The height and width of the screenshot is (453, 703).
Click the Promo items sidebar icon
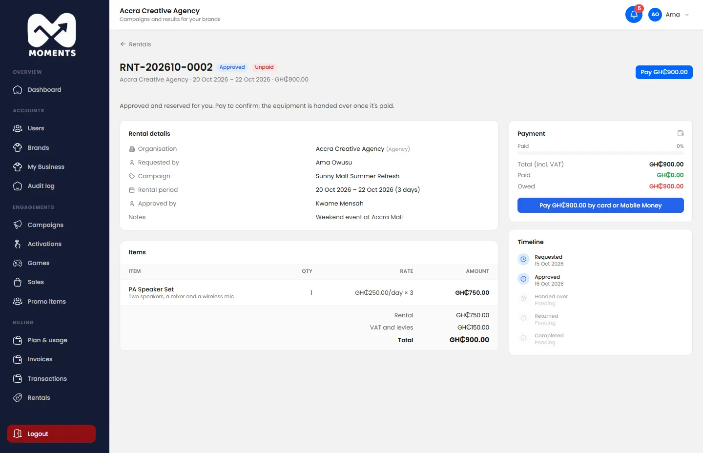click(18, 302)
